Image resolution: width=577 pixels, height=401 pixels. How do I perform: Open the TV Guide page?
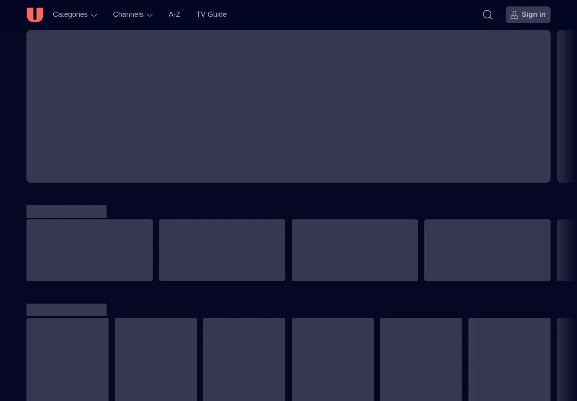[212, 14]
